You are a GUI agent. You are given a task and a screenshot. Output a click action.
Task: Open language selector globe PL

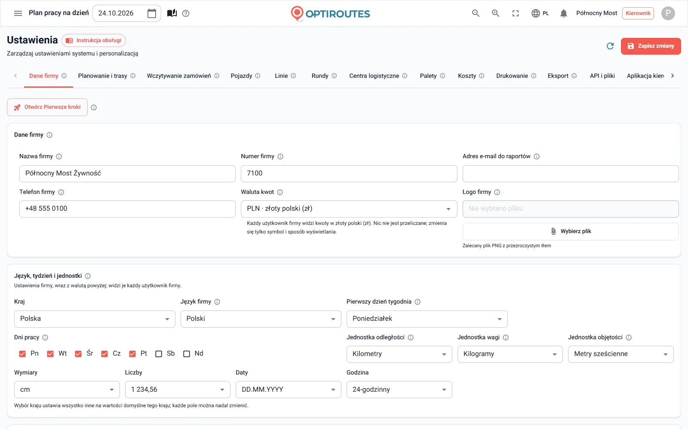(x=540, y=13)
